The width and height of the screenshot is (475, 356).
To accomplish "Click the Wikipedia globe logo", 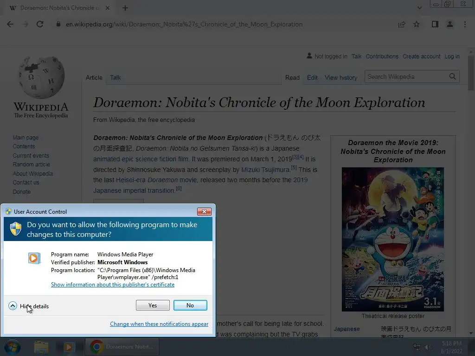I will click(41, 77).
